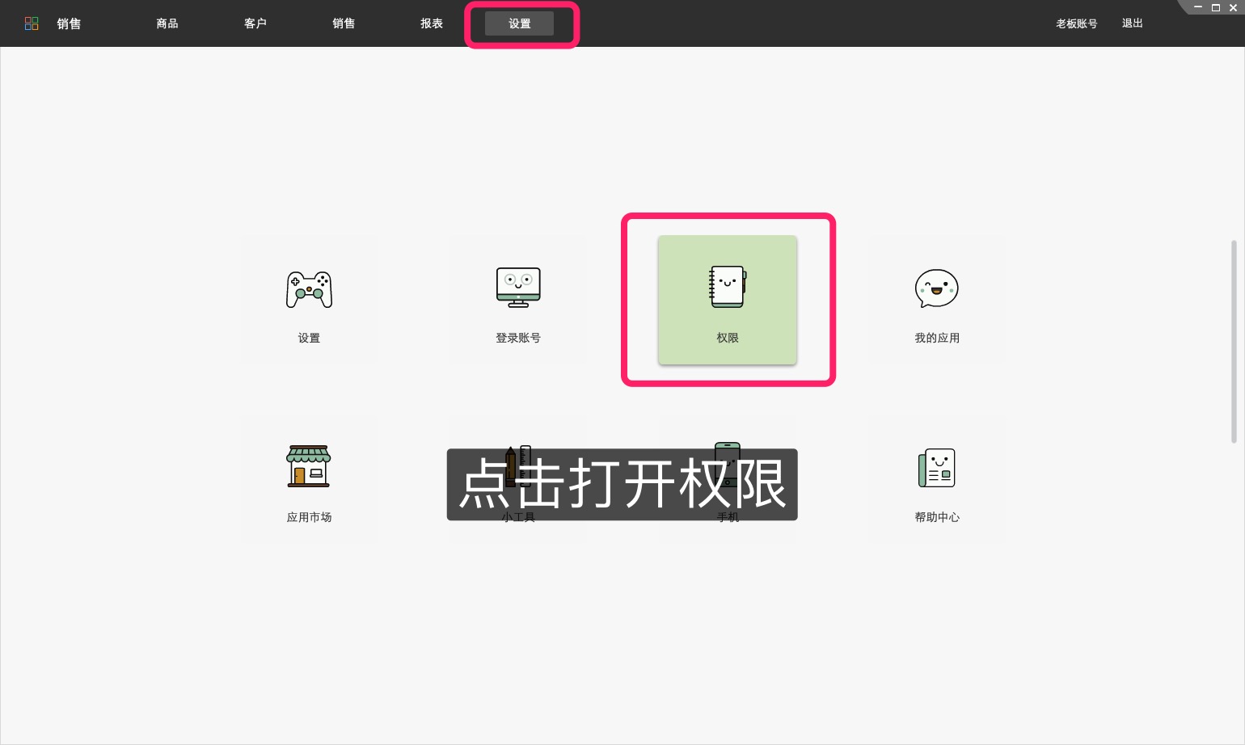
Task: Click 退出 to log out
Action: (x=1133, y=23)
